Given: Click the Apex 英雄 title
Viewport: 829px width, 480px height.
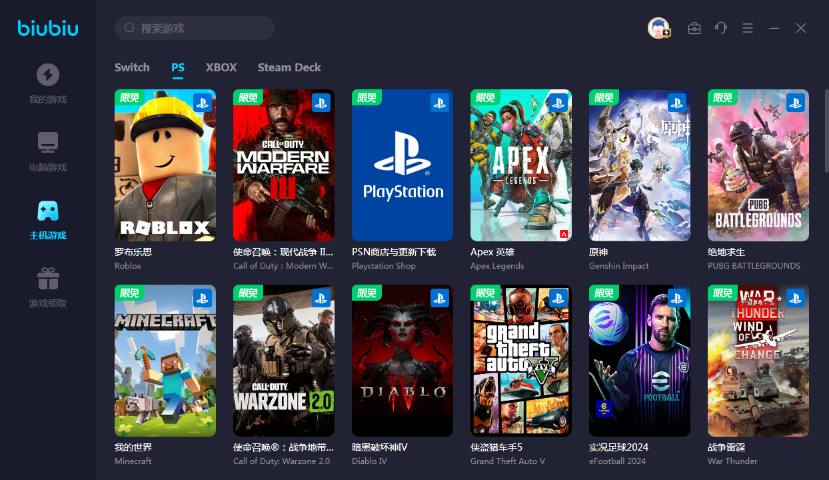Looking at the screenshot, I should pyautogui.click(x=492, y=252).
